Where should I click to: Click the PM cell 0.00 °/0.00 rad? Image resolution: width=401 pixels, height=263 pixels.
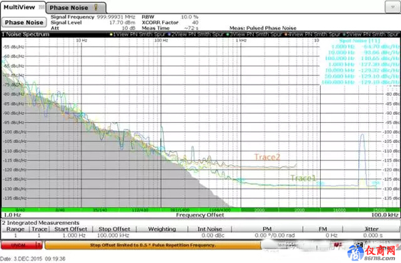click(x=275, y=235)
